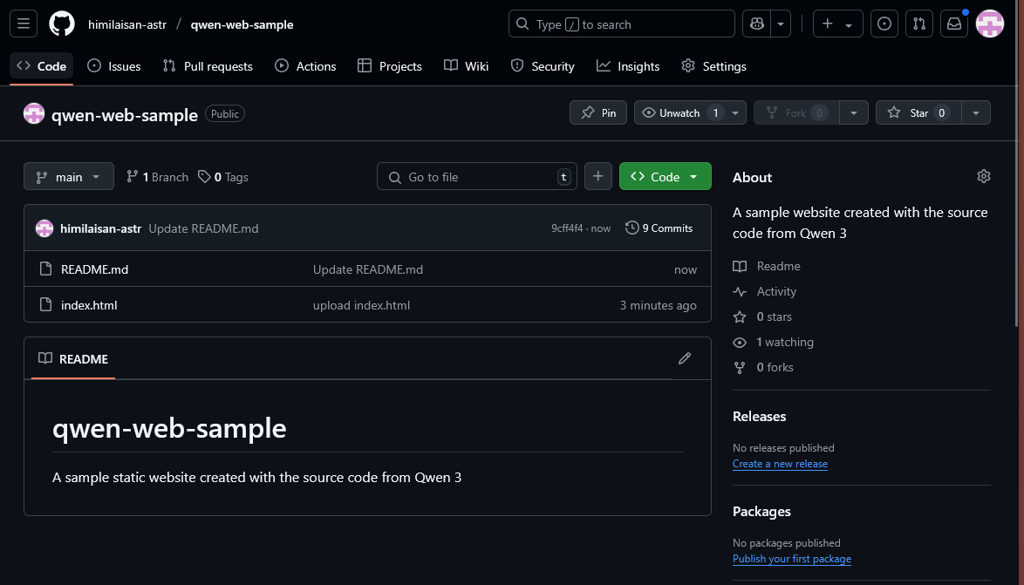Open the issues icon in header
This screenshot has height=585, width=1024.
(884, 24)
